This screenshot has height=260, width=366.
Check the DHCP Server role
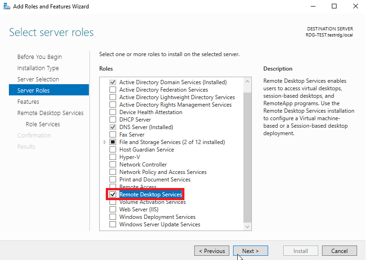[x=113, y=120]
